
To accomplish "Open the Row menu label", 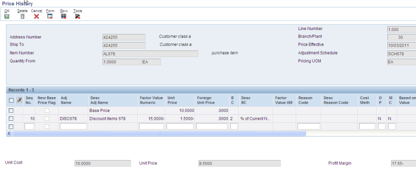I will coord(64,11).
